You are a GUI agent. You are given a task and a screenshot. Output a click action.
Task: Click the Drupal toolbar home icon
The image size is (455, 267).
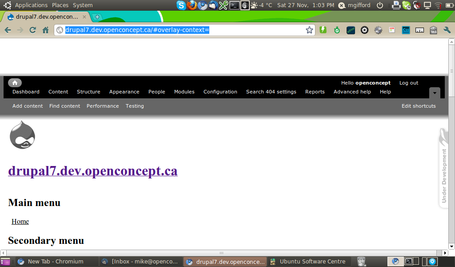[15, 83]
